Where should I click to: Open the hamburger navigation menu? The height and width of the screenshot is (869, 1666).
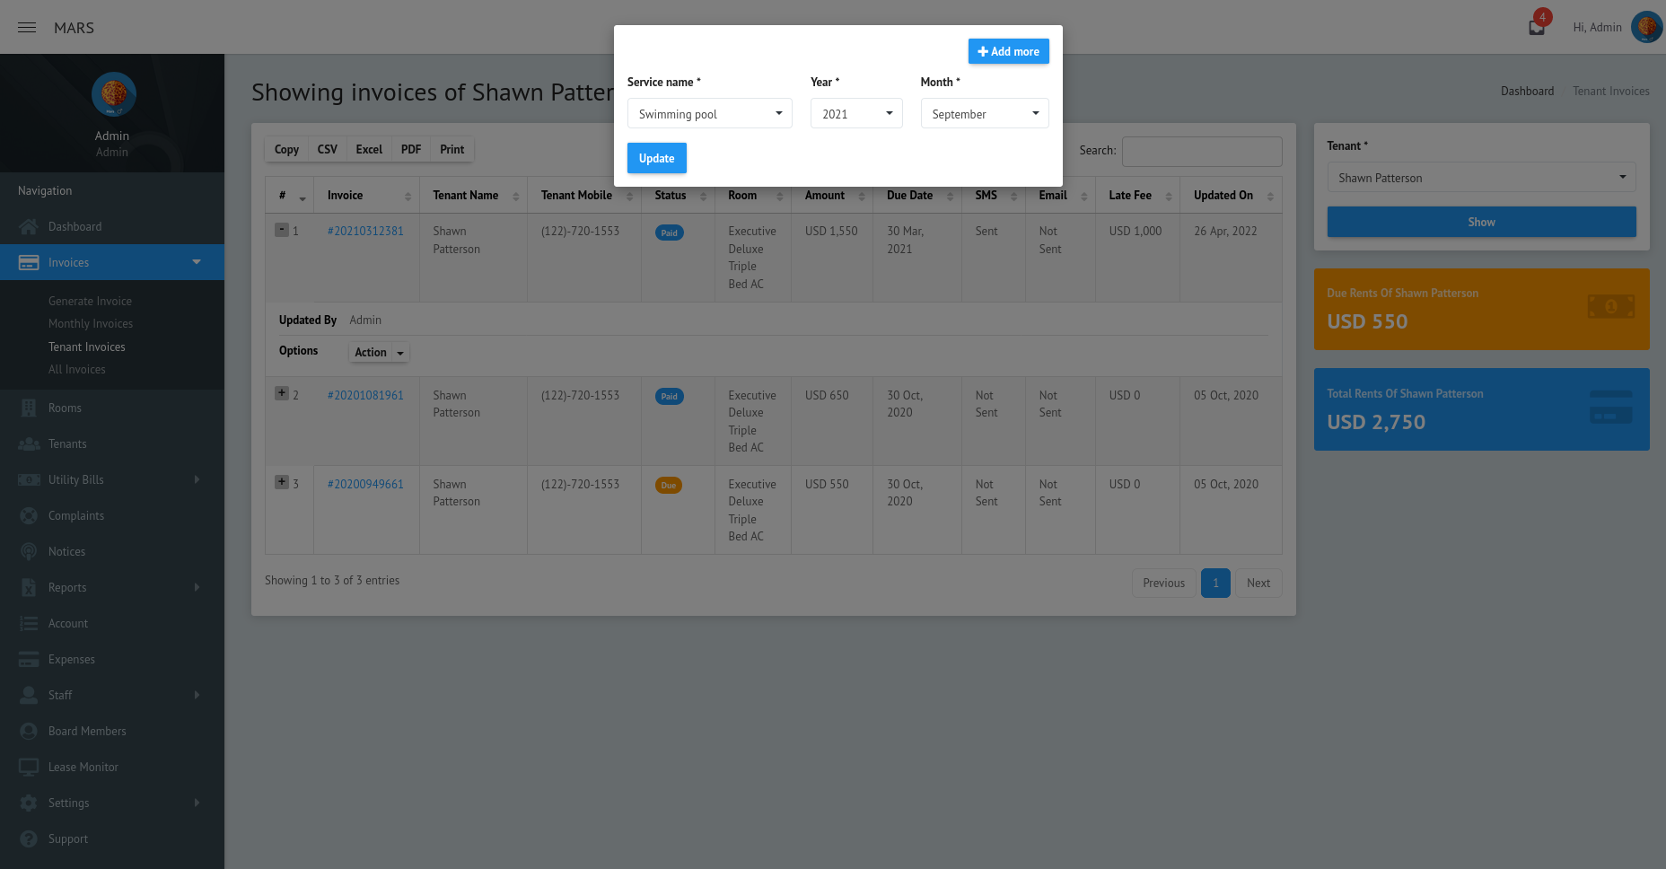[x=25, y=26]
